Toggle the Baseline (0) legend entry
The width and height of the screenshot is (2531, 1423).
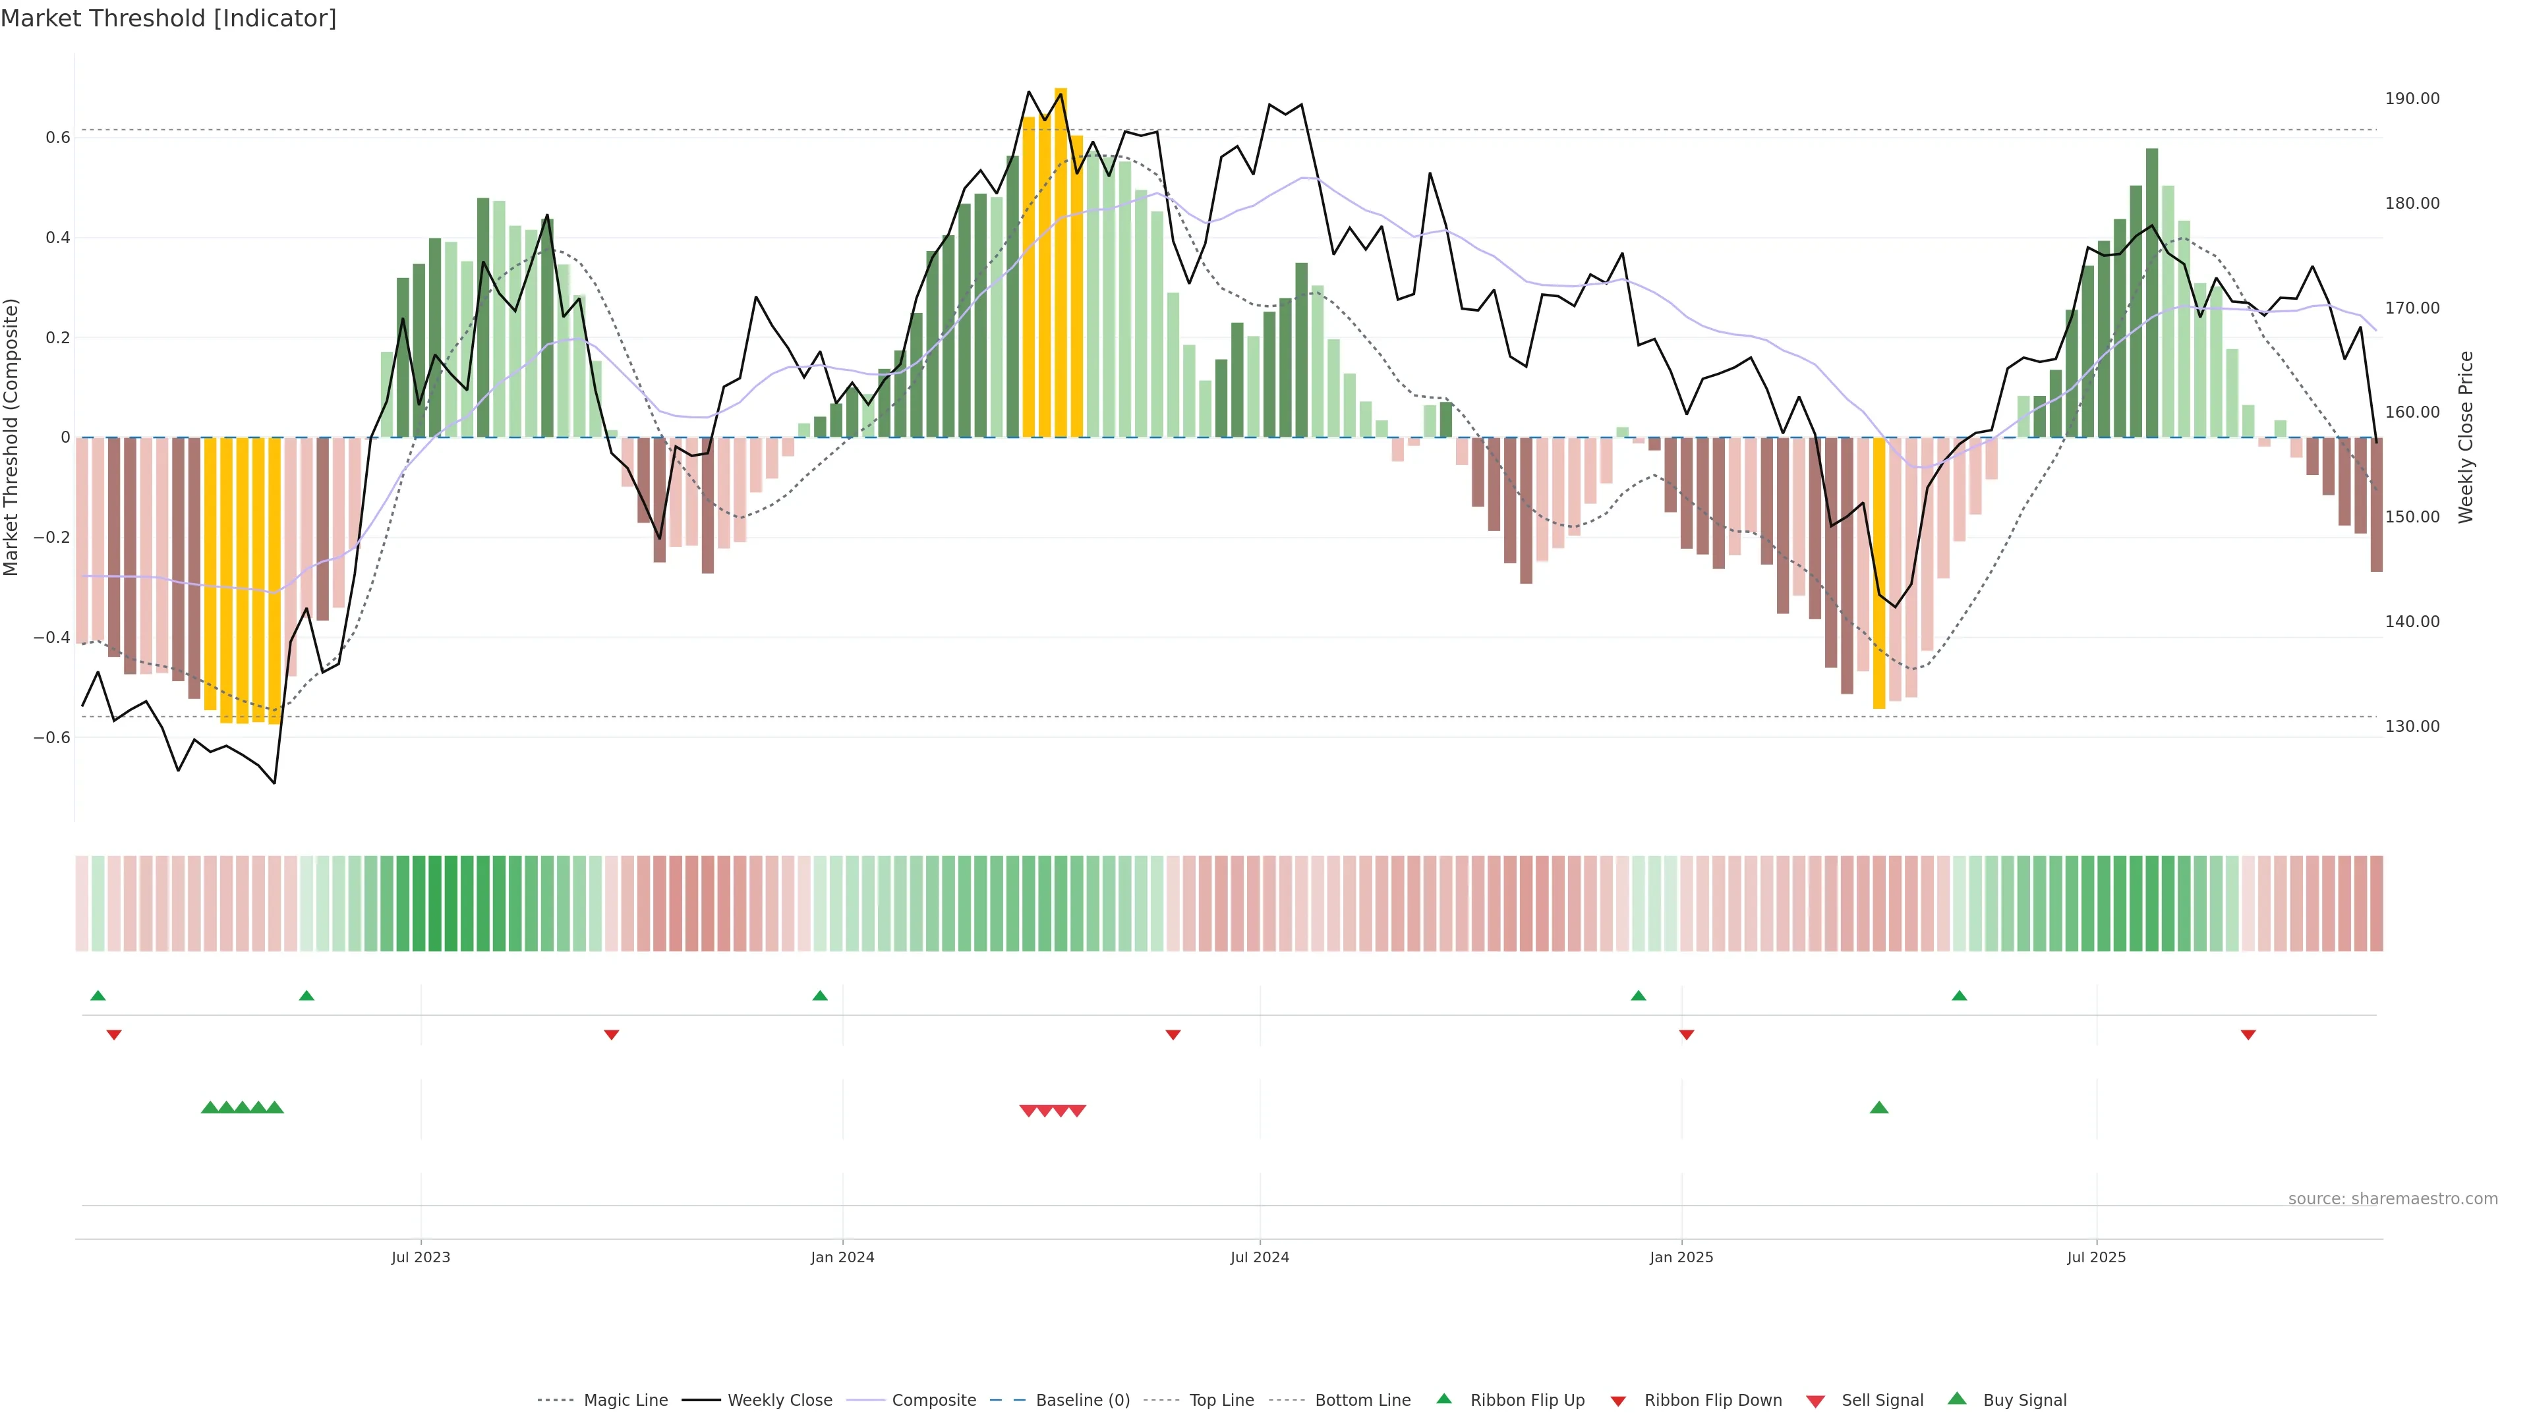(1083, 1401)
